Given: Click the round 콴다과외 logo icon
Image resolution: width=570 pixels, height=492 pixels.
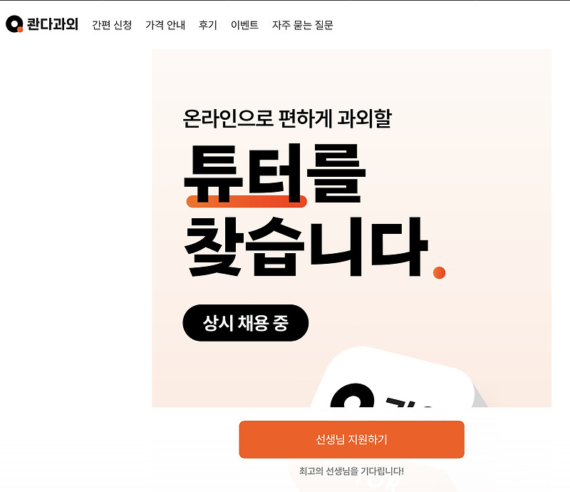Looking at the screenshot, I should [14, 24].
